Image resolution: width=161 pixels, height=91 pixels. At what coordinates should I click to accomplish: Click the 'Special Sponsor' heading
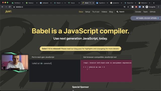[80, 87]
